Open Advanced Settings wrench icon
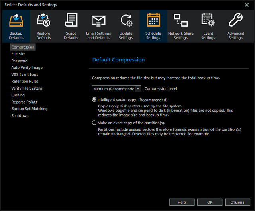255x211 pixels. coord(235,21)
